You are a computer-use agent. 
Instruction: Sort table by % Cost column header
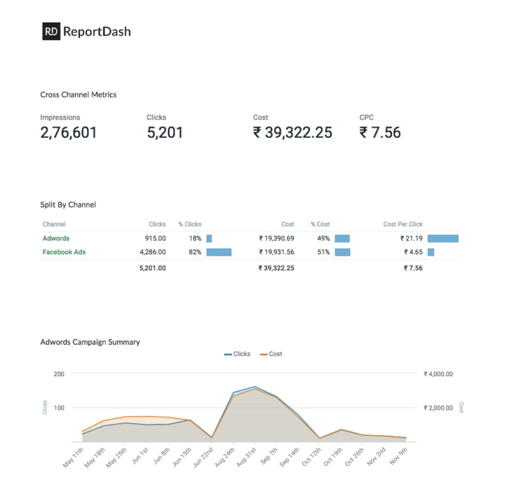pyautogui.click(x=320, y=224)
